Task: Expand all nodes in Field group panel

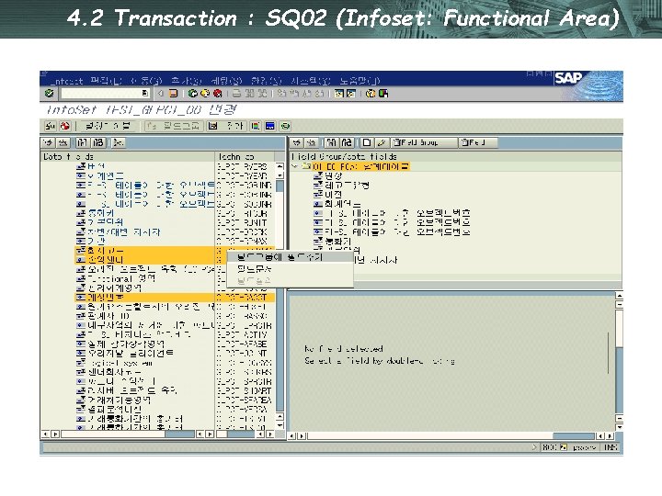Action: click(x=297, y=142)
